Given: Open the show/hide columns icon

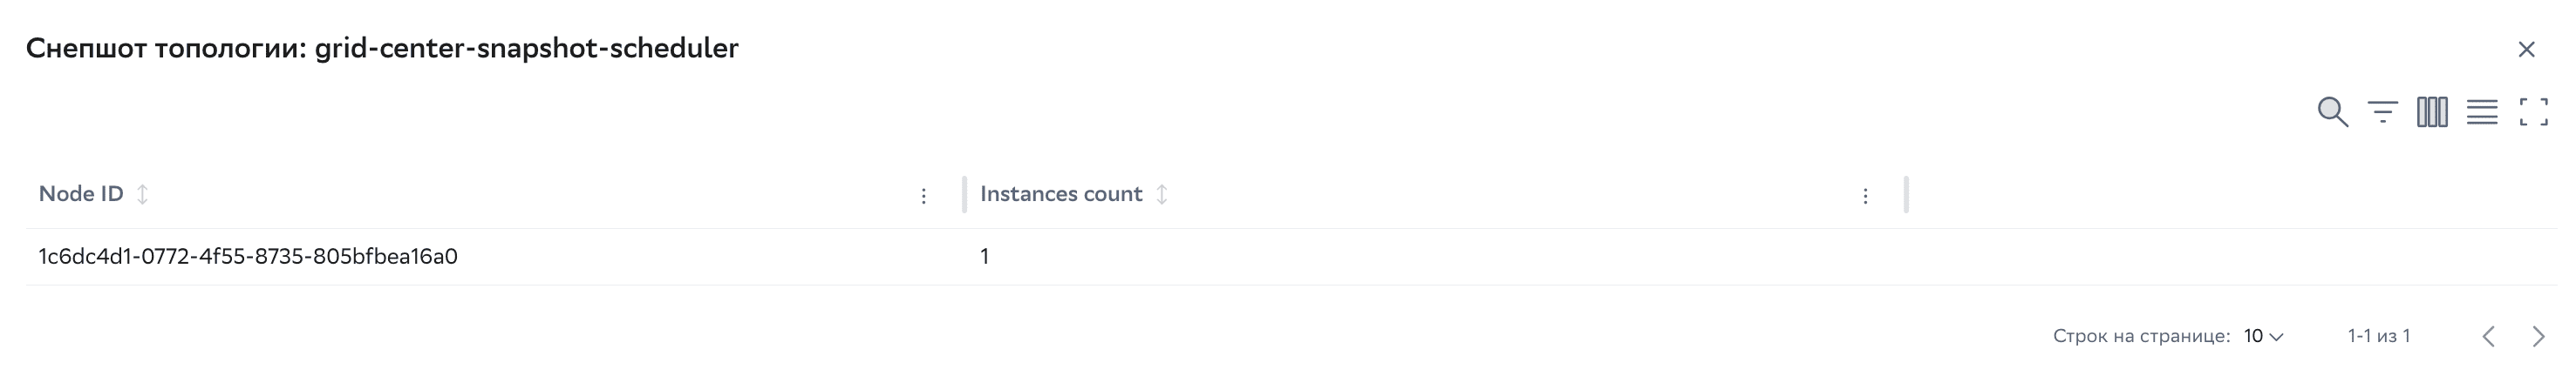Looking at the screenshot, I should (x=2432, y=111).
